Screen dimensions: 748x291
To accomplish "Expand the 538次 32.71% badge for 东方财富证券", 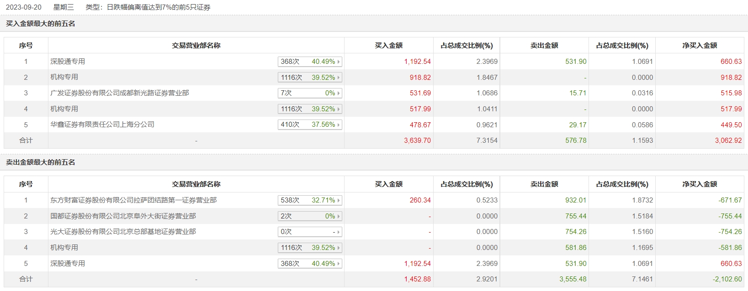I will [310, 200].
